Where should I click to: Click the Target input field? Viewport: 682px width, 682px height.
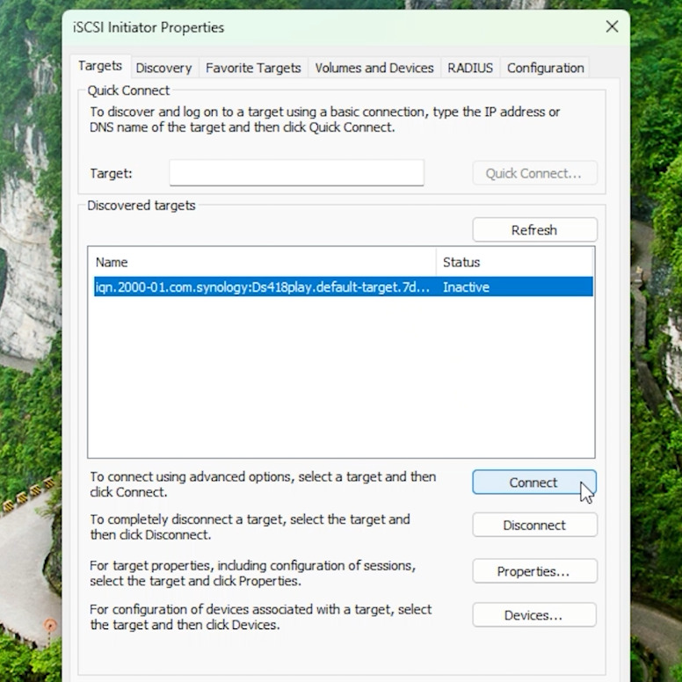click(x=297, y=172)
